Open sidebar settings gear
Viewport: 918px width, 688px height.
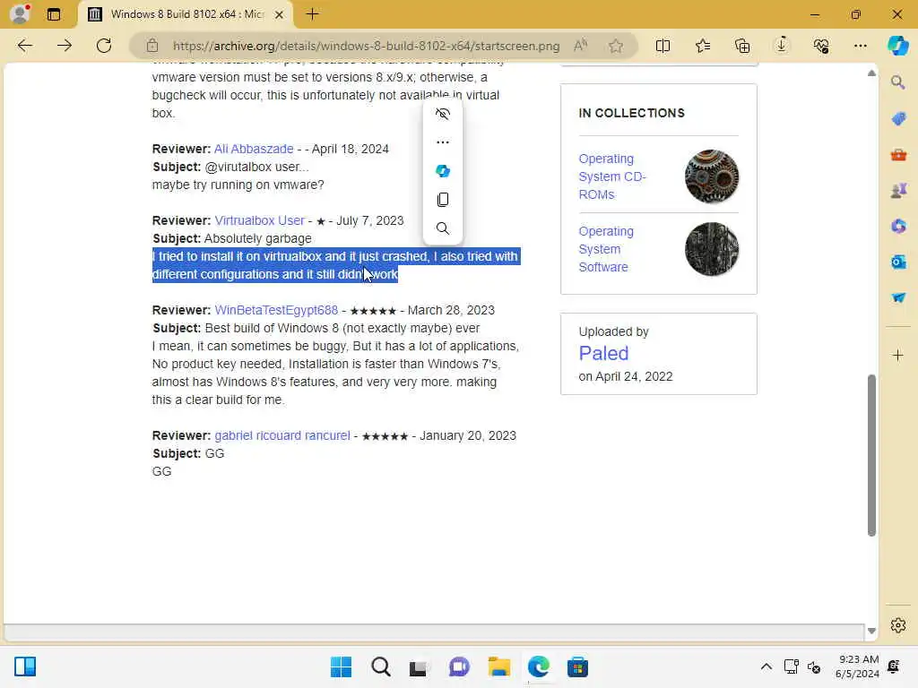tap(898, 625)
